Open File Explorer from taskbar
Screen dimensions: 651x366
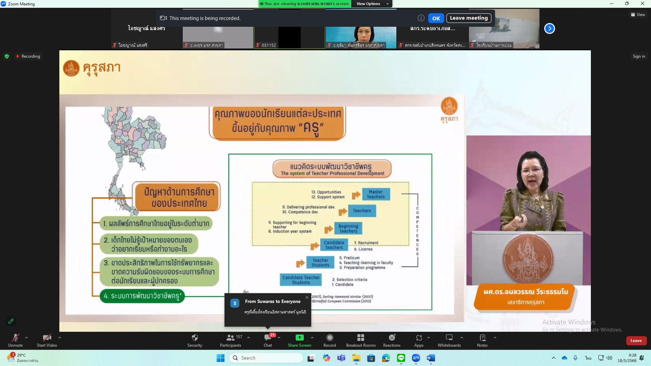pos(356,358)
